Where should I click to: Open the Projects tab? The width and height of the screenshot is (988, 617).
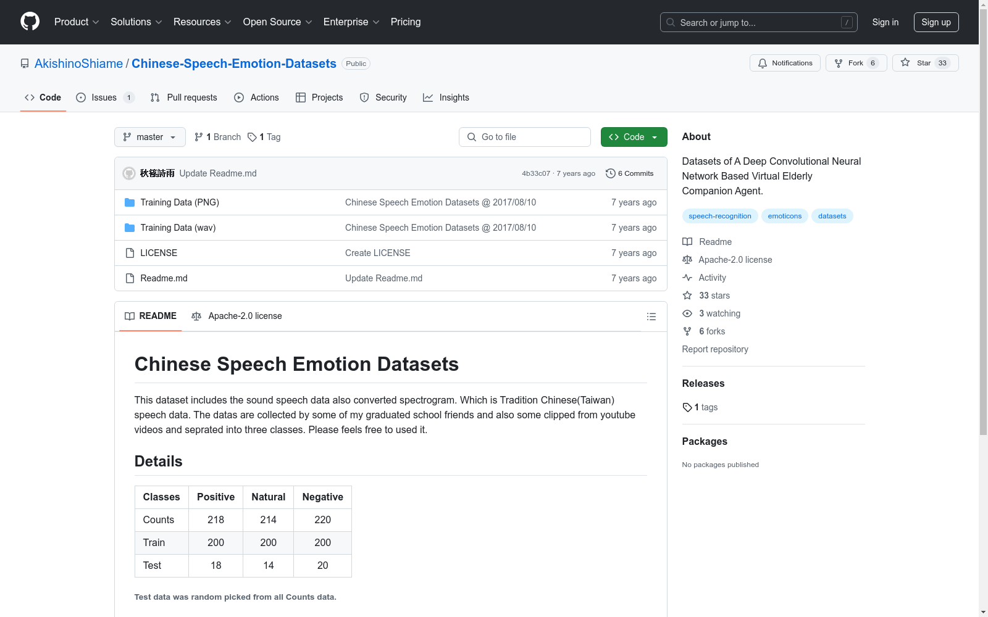[319, 97]
